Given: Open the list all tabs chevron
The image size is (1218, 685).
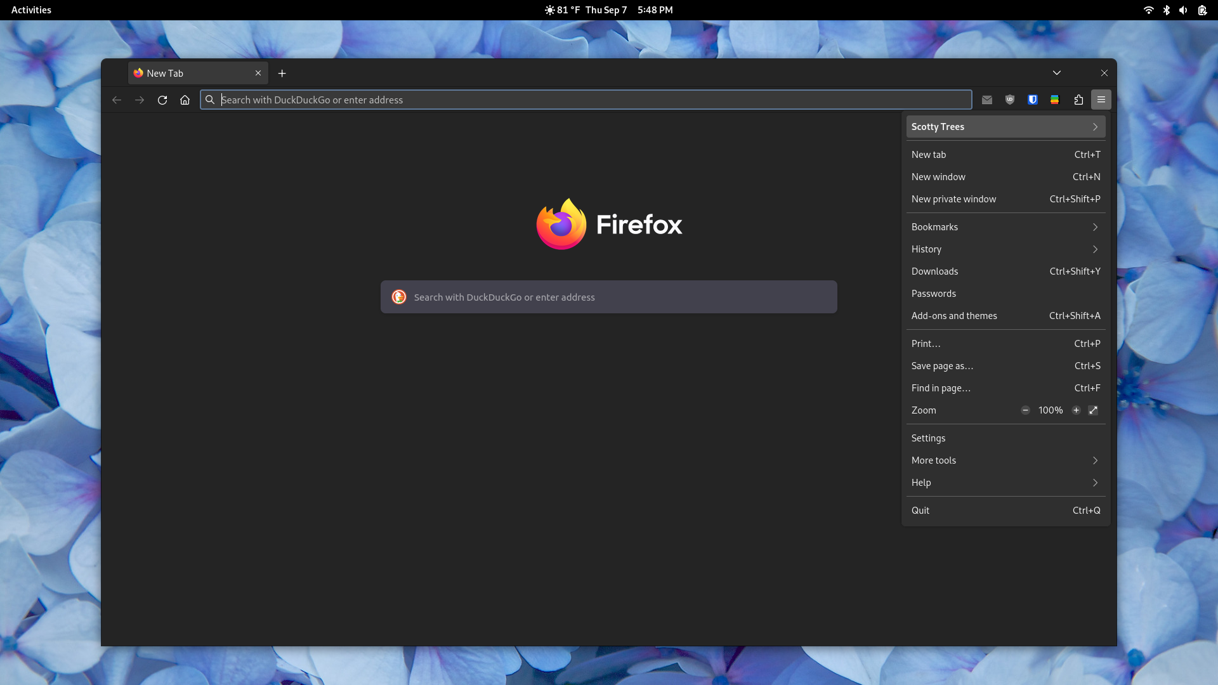Looking at the screenshot, I should coord(1057,73).
